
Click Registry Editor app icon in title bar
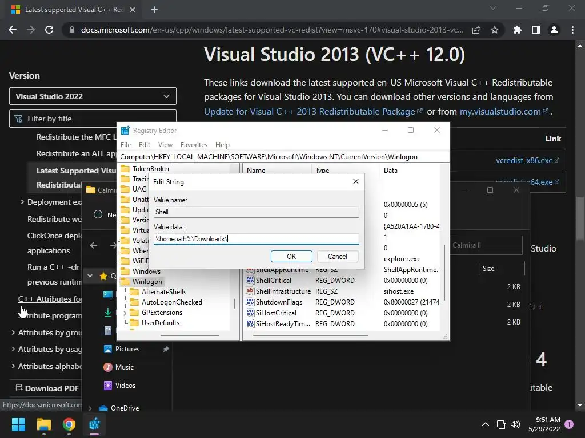[x=125, y=131]
